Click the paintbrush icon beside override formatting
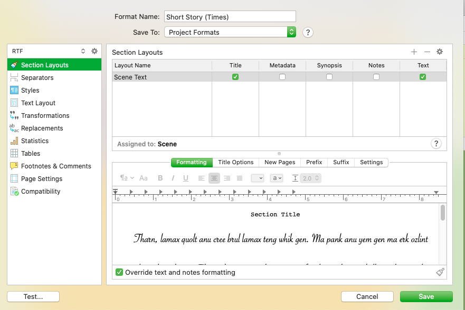Screen dimensions: 465x310 (x=441, y=272)
